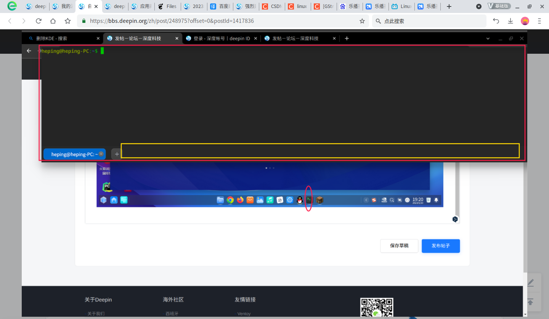
Task: Switch to the 我的 tab
Action: (x=62, y=6)
